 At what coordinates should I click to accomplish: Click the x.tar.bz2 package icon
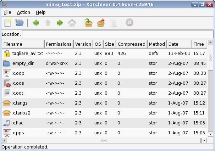7,113
